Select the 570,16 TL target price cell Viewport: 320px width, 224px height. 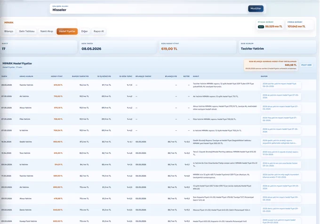pyautogui.click(x=58, y=108)
